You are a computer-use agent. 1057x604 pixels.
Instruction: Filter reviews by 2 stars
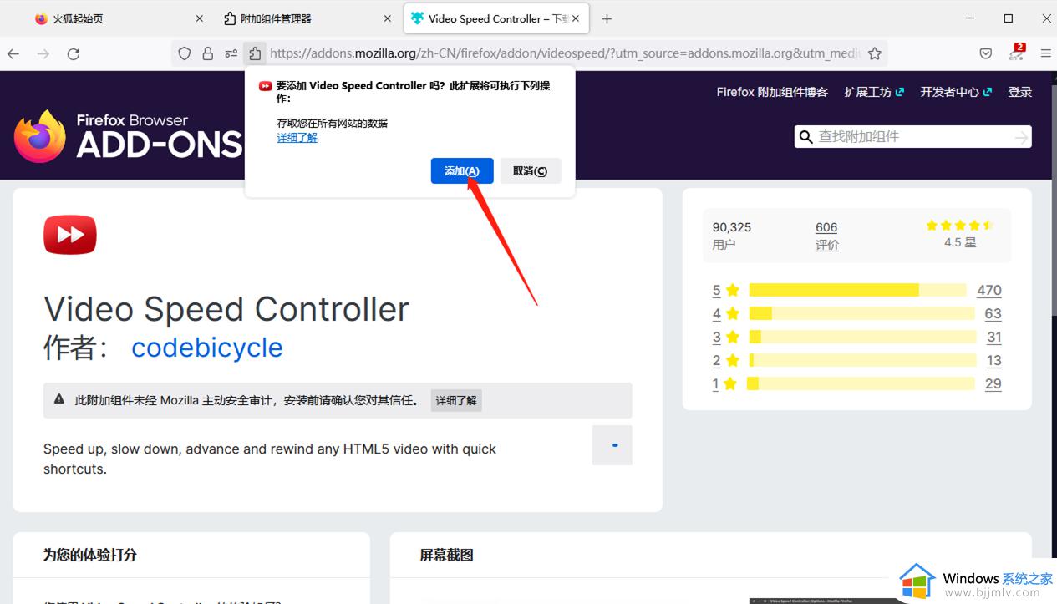click(726, 360)
